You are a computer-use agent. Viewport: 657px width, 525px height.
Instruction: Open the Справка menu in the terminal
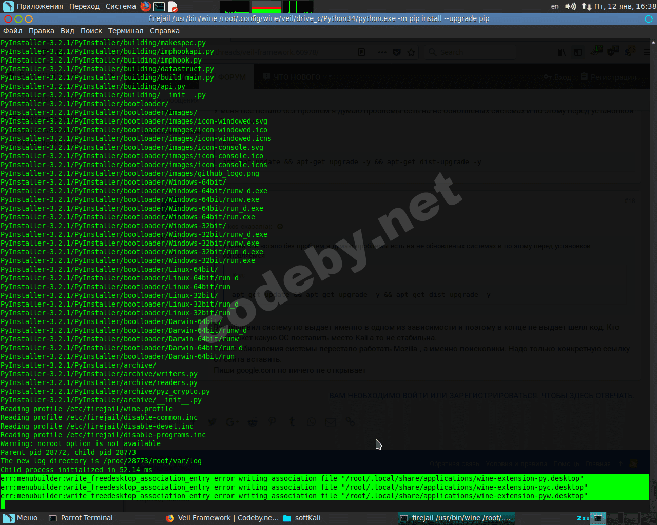(165, 31)
